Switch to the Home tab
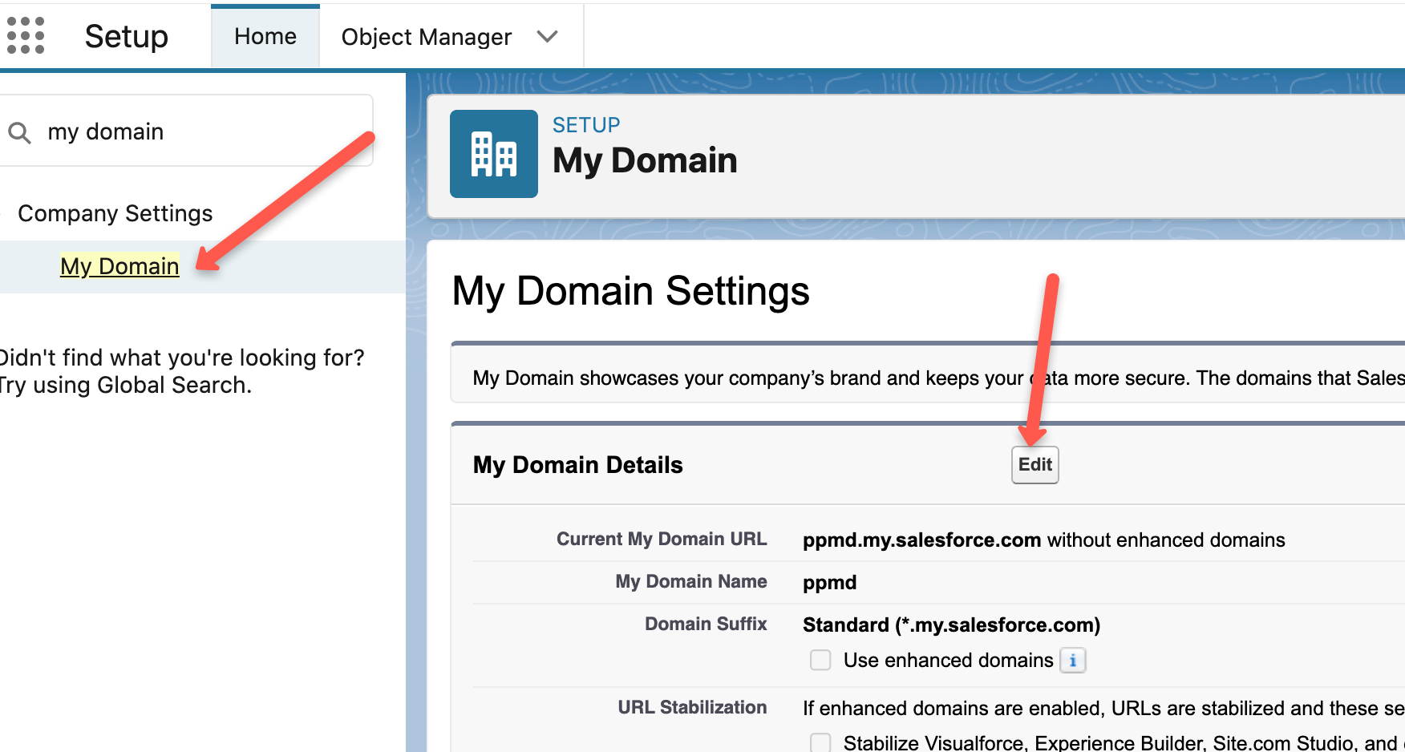 [x=265, y=37]
